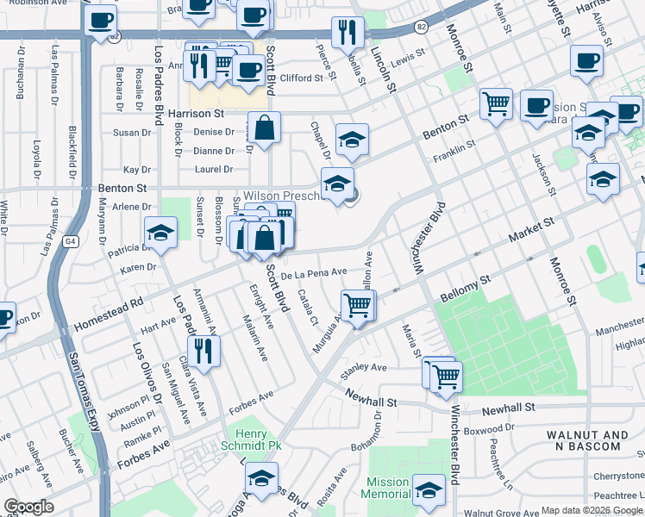Select the school marker at Los Padres Blvd near Patricia Dr

pyautogui.click(x=161, y=234)
